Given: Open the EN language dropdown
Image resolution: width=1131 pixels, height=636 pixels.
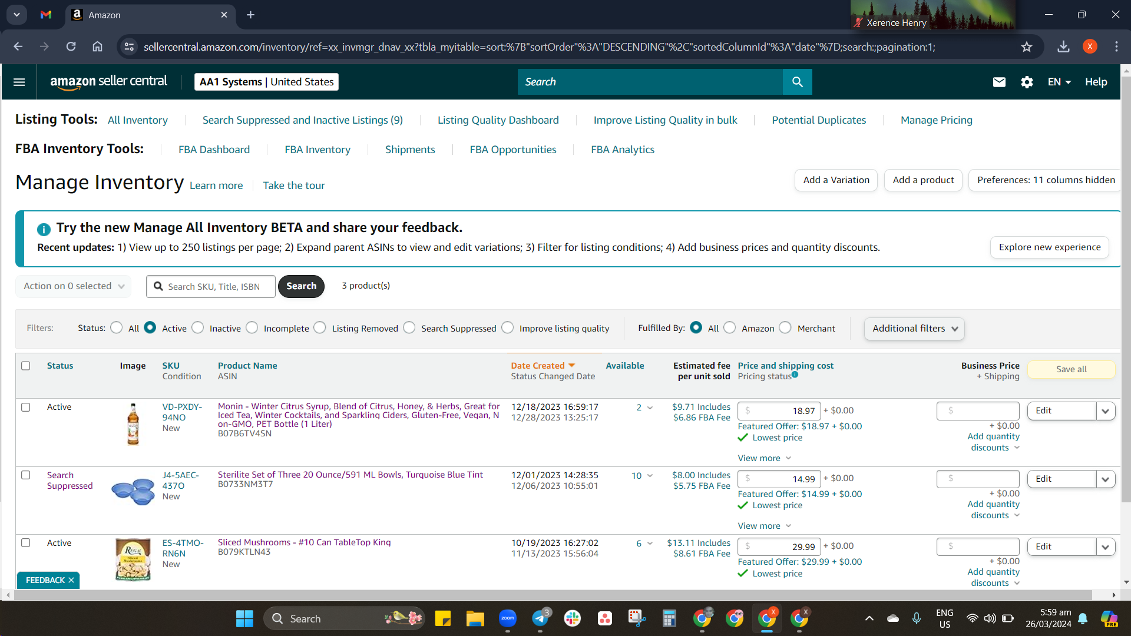Looking at the screenshot, I should (x=1059, y=82).
